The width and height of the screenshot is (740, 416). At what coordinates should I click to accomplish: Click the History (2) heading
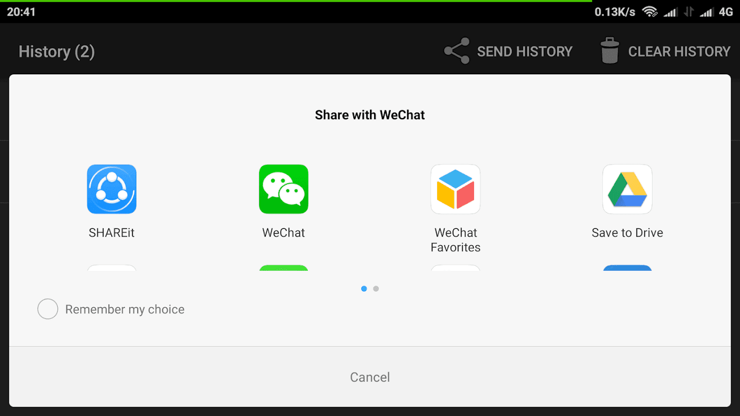(57, 51)
